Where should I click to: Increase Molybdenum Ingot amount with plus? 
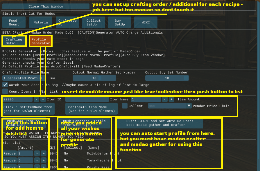tap(43, 153)
